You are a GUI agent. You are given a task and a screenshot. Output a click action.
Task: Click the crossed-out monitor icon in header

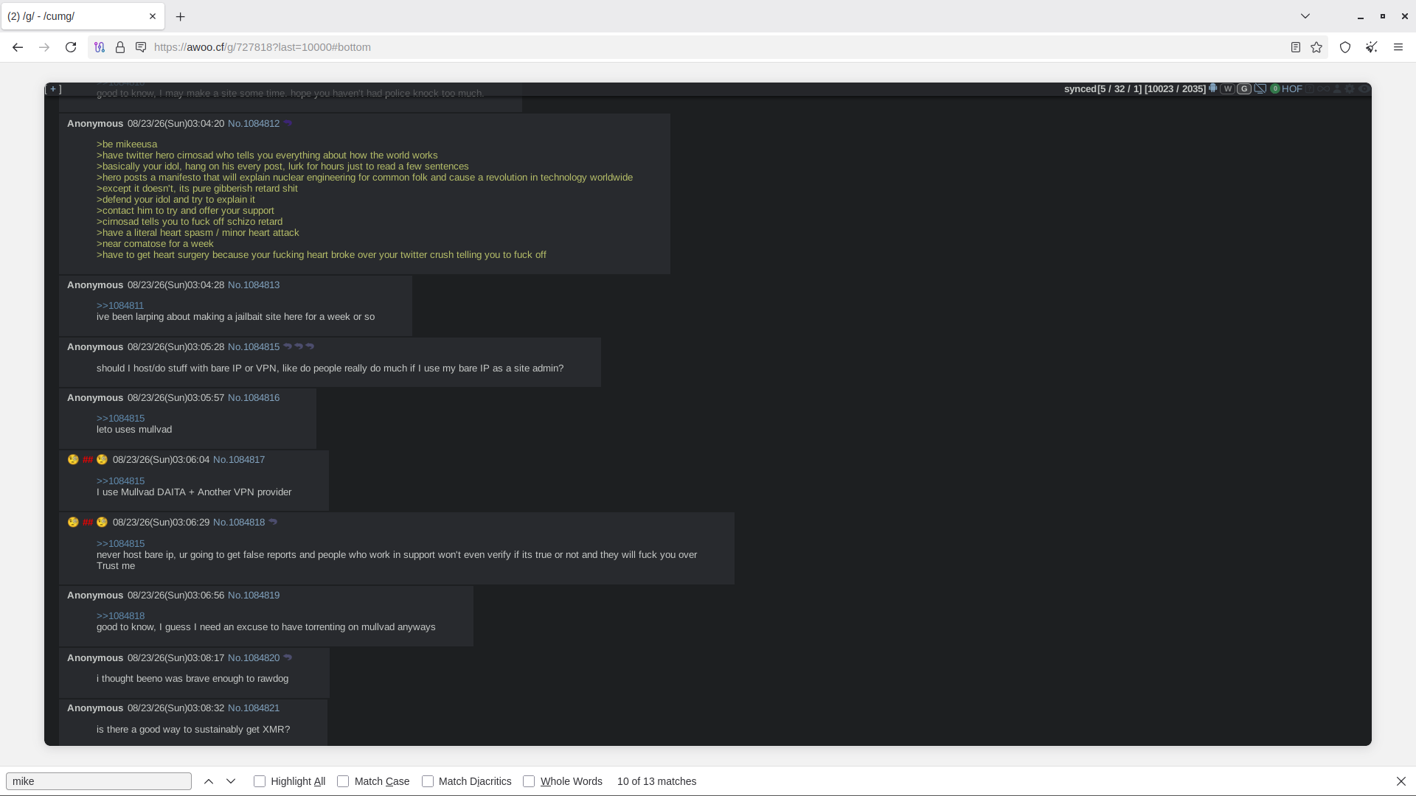pyautogui.click(x=1260, y=88)
